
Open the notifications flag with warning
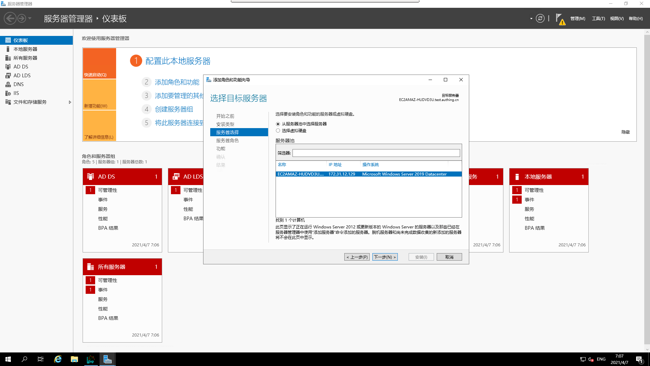[x=560, y=19]
